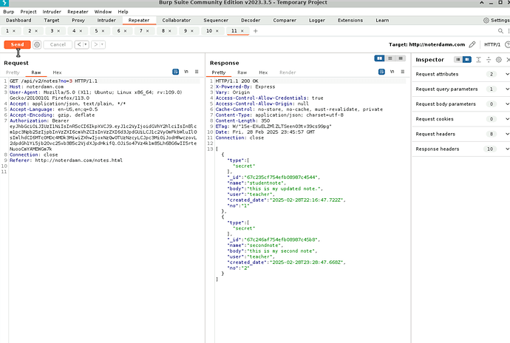Open the Burp menu in menu bar
The image size is (510, 343).
point(7,12)
